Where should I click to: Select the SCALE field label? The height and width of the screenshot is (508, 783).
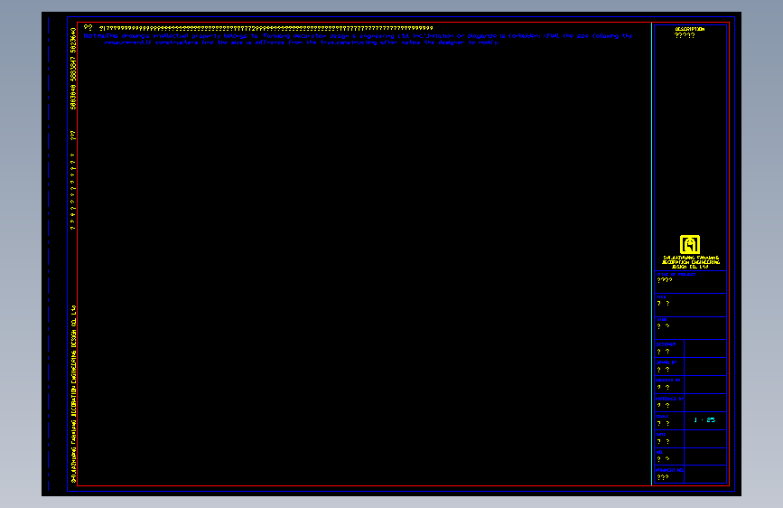coord(662,417)
